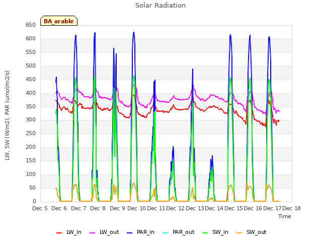Click the Dec 13 axis tick label
This screenshot has width=322, height=242.
pyautogui.click(x=195, y=208)
